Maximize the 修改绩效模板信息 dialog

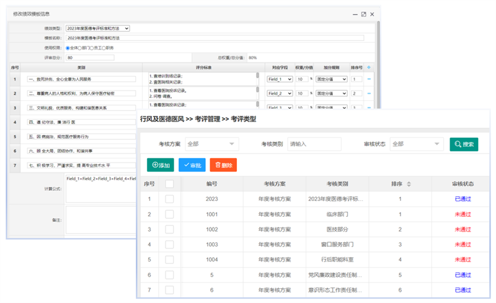[363, 14]
